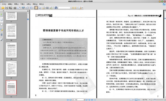Switch to facing pages layout
The width and height of the screenshot is (166, 101).
click(136, 100)
